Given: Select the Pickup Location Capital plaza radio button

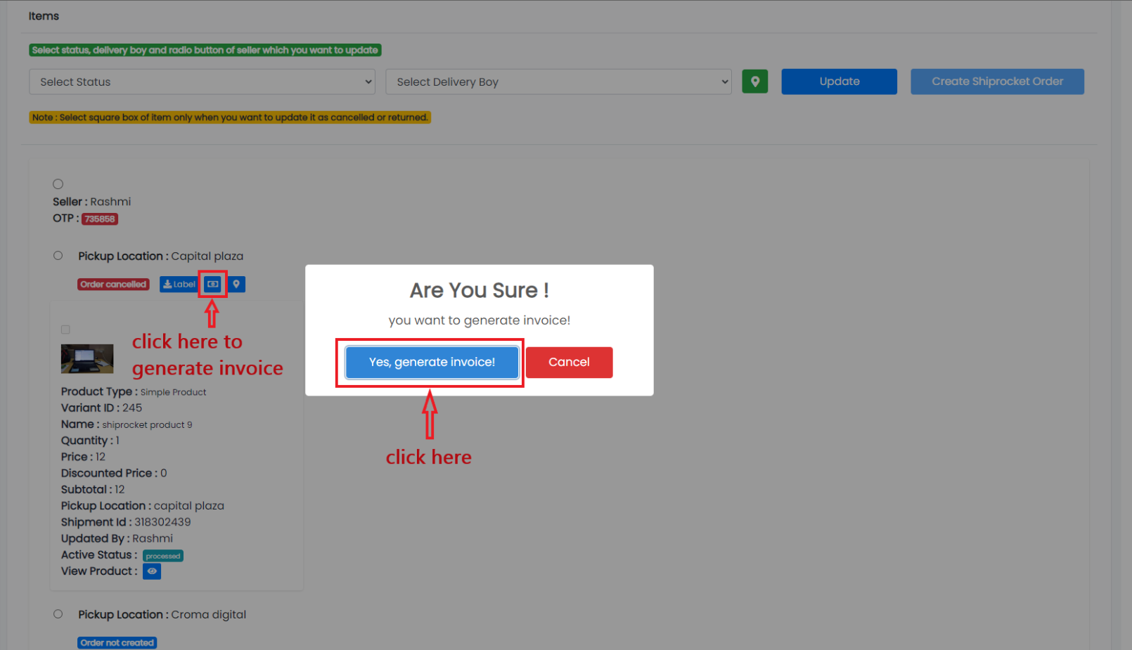Looking at the screenshot, I should pyautogui.click(x=58, y=255).
